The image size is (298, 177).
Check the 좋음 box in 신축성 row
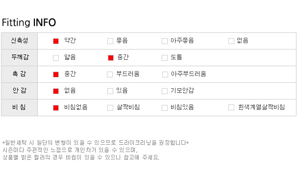point(110,41)
